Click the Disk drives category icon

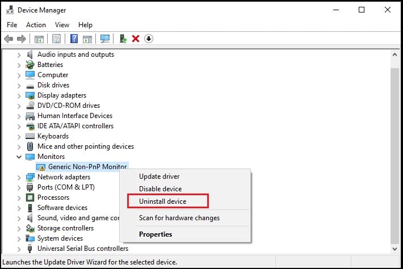click(30, 86)
